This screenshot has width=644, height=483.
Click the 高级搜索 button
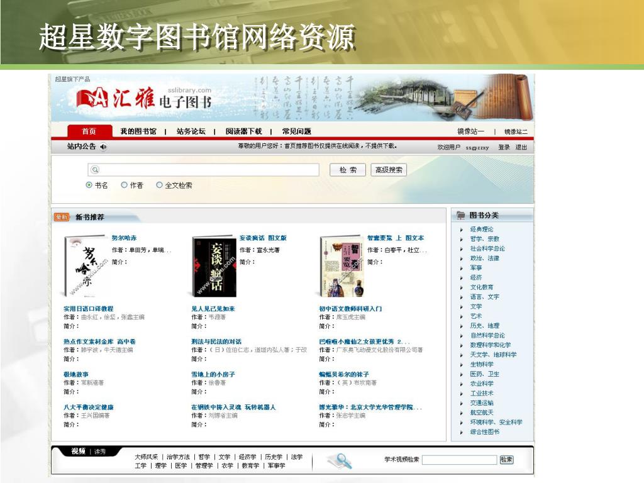[389, 170]
